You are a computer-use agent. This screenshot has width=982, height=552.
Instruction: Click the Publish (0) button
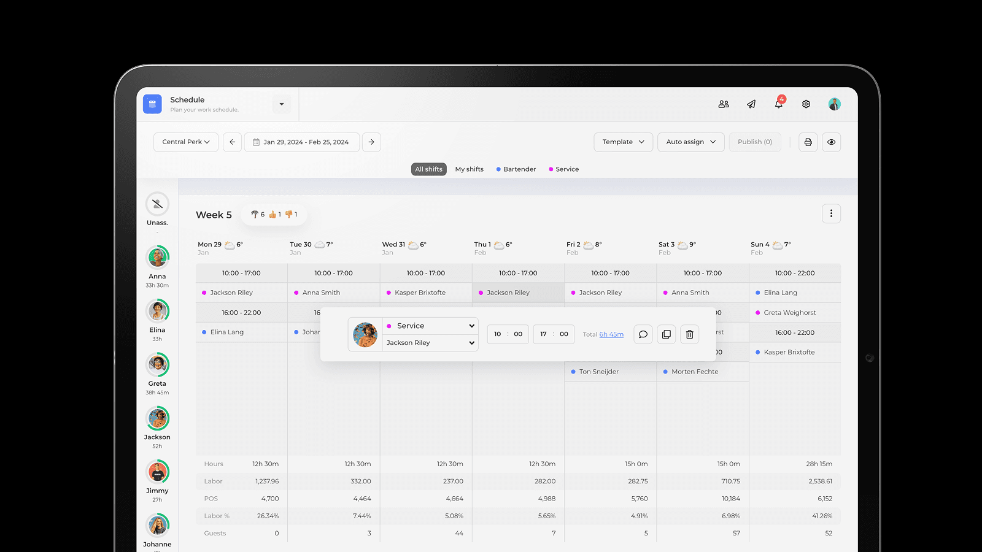coord(754,142)
